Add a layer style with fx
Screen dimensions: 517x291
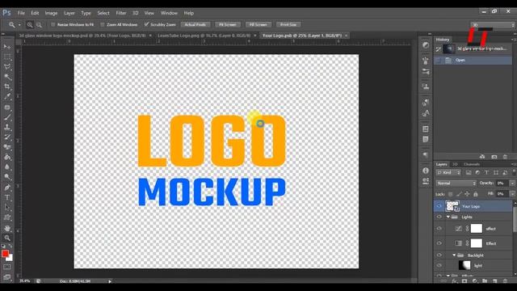pyautogui.click(x=454, y=281)
